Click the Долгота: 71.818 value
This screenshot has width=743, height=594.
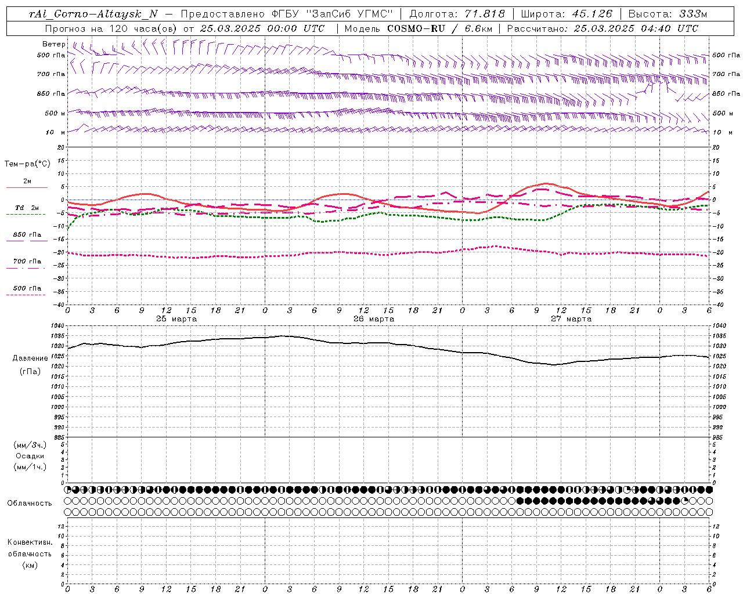[457, 14]
